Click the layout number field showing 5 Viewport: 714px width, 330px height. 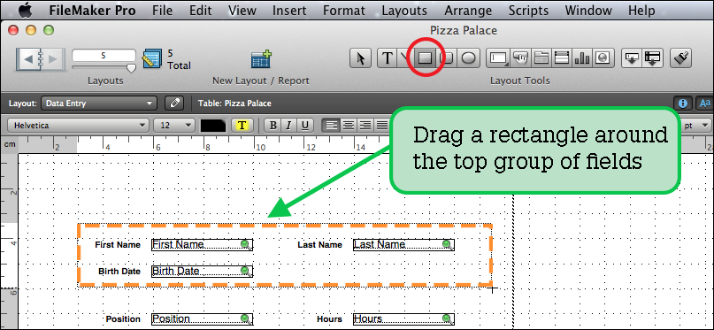pyautogui.click(x=104, y=56)
